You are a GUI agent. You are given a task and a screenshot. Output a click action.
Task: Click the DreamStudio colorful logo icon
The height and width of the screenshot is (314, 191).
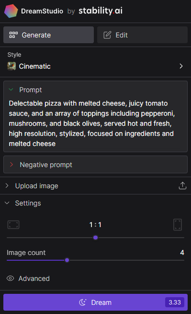pos(11,11)
